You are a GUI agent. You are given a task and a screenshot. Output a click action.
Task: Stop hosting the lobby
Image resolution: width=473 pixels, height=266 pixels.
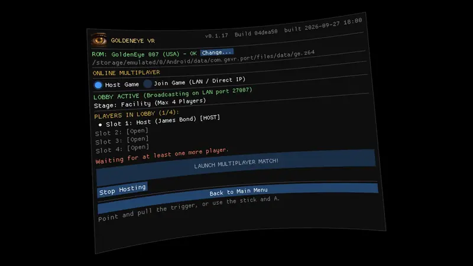coord(122,190)
